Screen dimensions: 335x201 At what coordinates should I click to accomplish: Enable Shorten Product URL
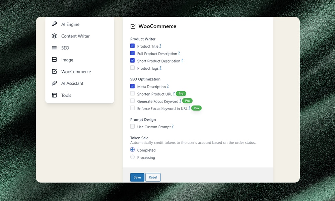(x=133, y=94)
